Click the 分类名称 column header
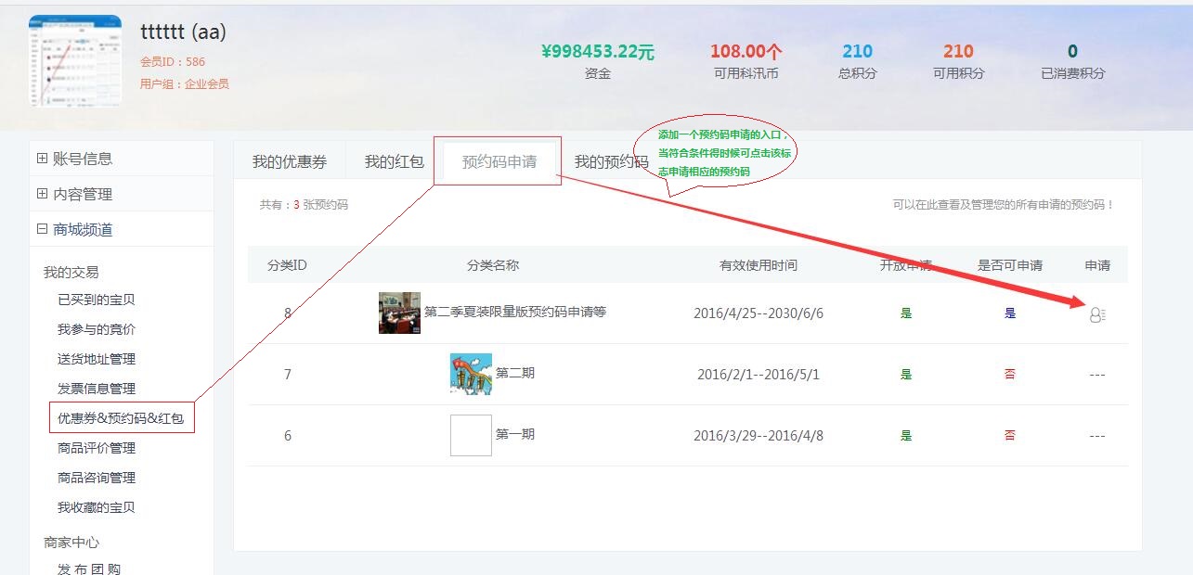The image size is (1193, 575). point(493,265)
